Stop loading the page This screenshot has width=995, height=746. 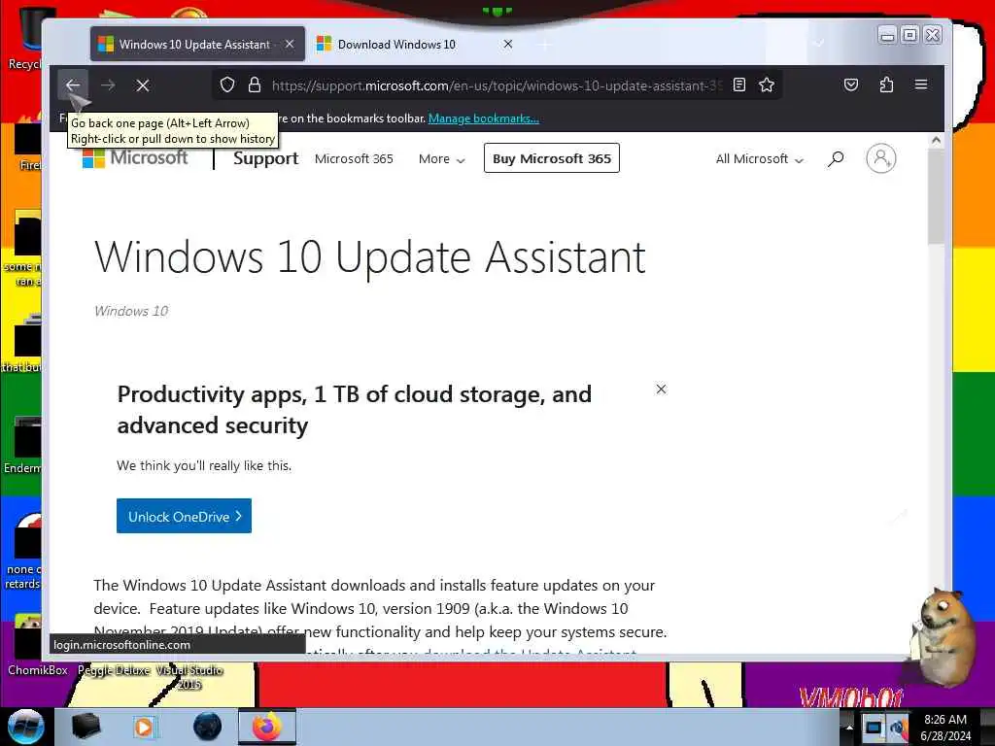(x=143, y=85)
